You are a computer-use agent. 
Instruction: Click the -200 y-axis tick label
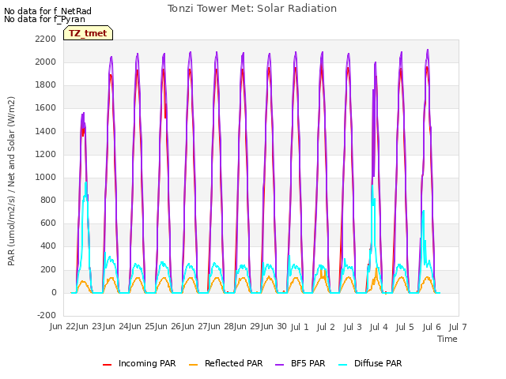coord(47,315)
